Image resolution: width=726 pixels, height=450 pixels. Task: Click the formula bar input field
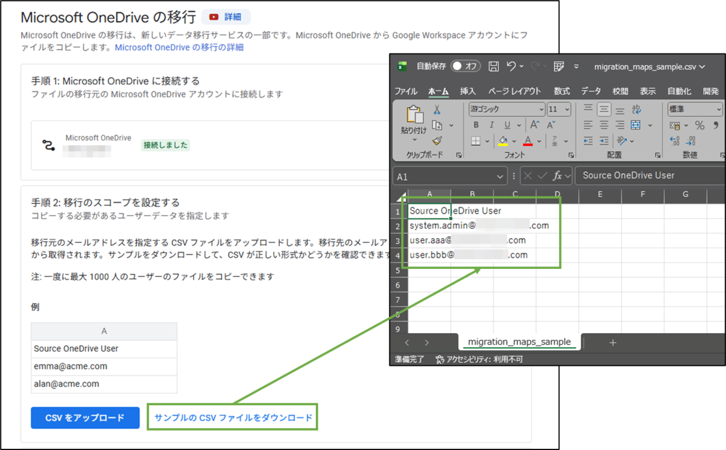pyautogui.click(x=650, y=176)
